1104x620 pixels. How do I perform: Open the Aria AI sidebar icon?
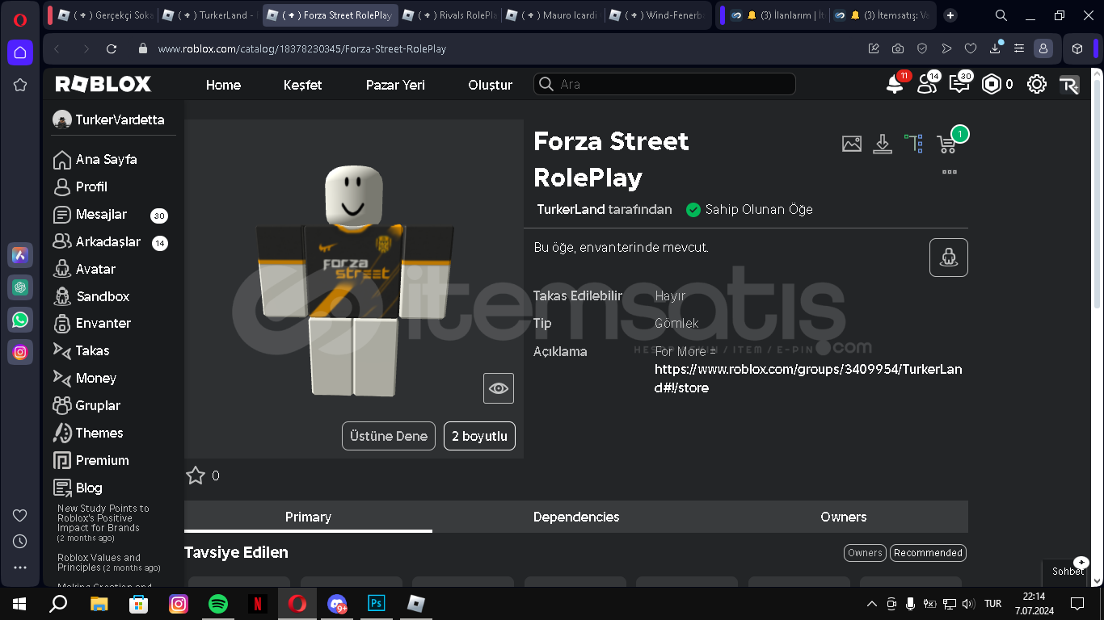click(x=20, y=255)
